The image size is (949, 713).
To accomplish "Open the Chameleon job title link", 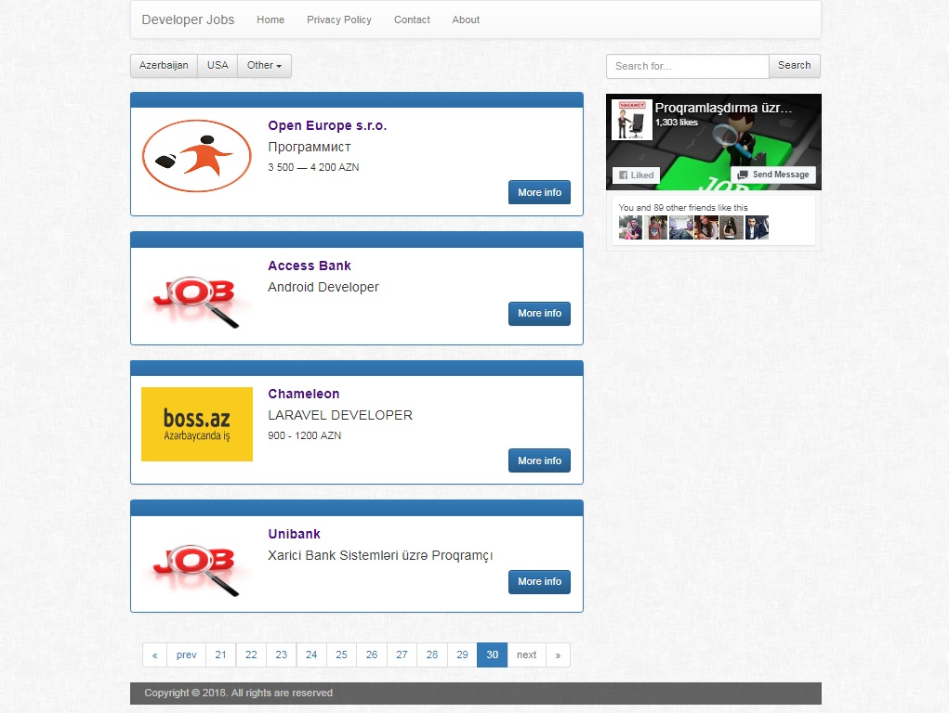I will [x=304, y=394].
